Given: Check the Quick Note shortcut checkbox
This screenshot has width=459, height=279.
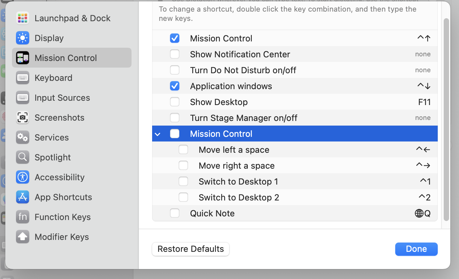Looking at the screenshot, I should click(x=175, y=213).
